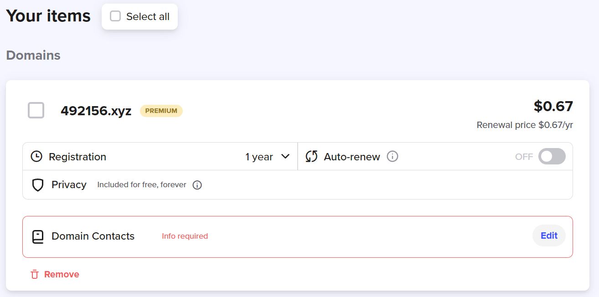
Task: Open the 1 year registration dropdown
Action: coord(267,157)
